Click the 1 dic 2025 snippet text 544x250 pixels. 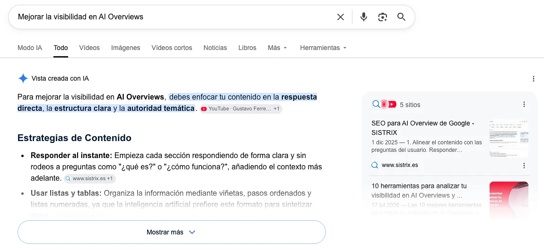pyautogui.click(x=426, y=146)
